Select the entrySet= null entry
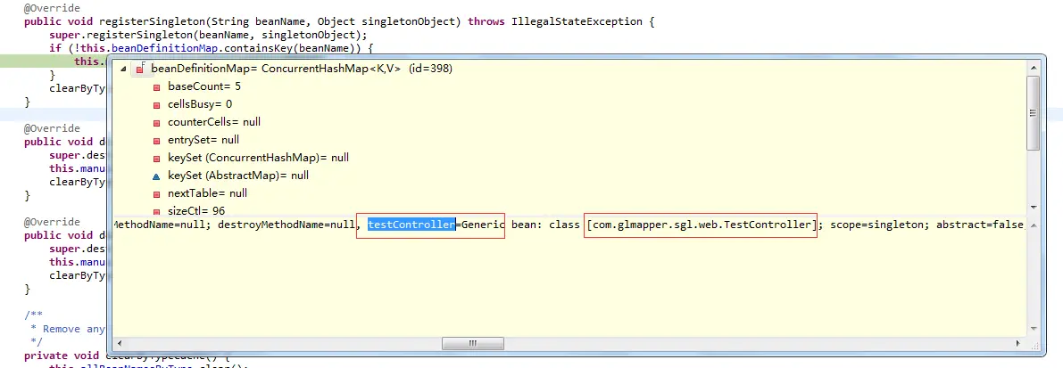Image resolution: width=1063 pixels, height=368 pixels. tap(203, 140)
